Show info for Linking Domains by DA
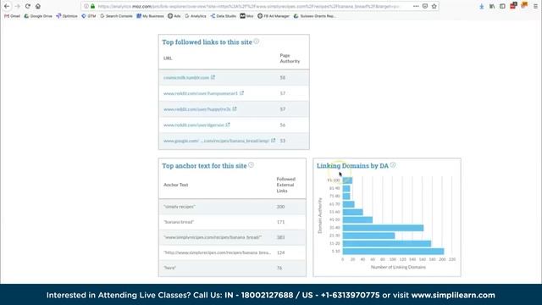 [x=393, y=165]
